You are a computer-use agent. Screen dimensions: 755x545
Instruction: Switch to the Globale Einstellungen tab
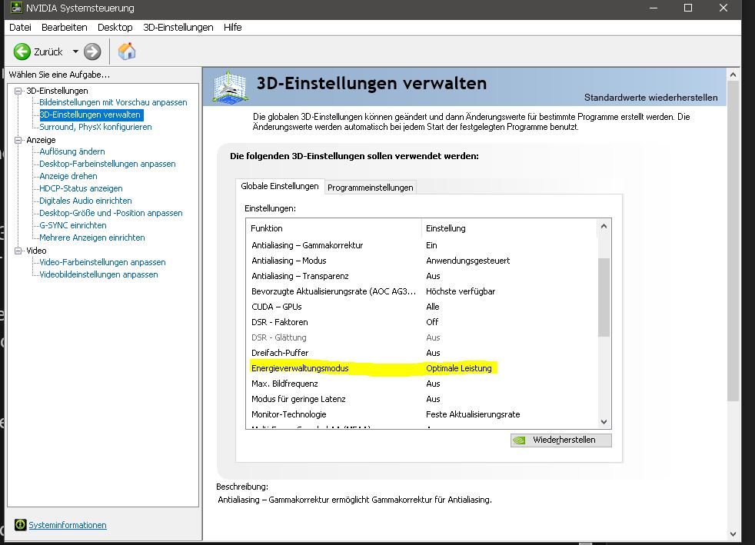(279, 186)
